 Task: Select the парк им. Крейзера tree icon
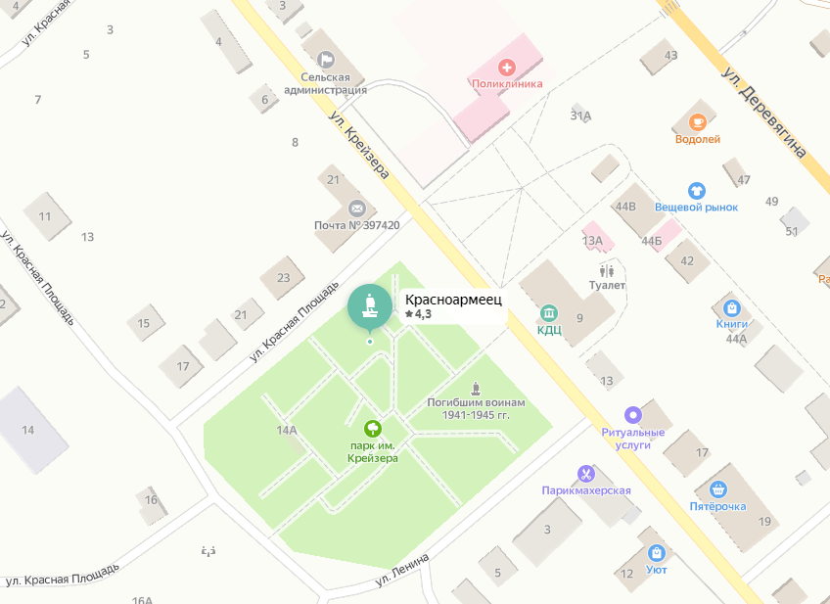pos(373,428)
